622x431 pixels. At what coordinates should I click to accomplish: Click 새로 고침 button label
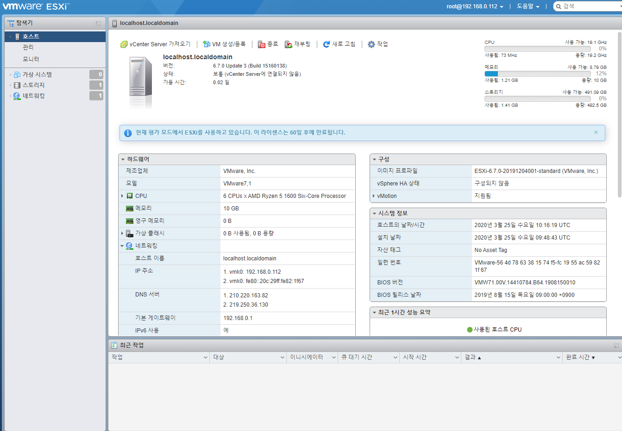[x=344, y=44]
